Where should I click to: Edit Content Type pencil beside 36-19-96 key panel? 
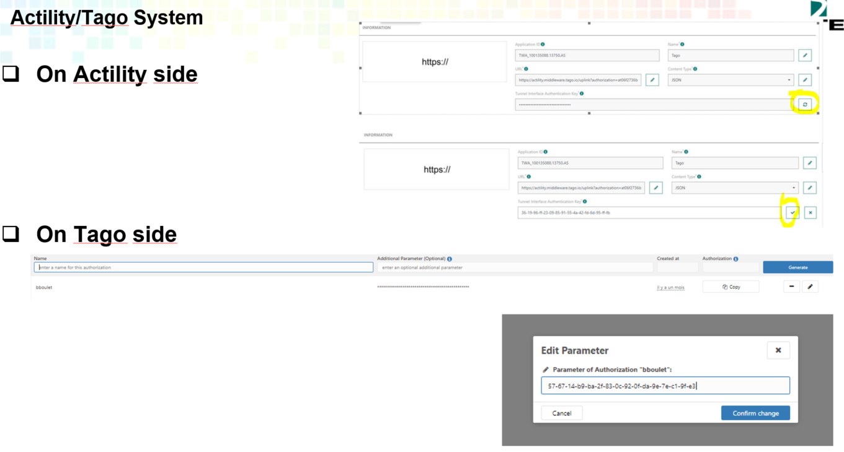(809, 188)
